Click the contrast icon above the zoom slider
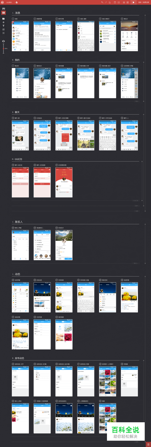151x447 pixels. (x=4, y=41)
